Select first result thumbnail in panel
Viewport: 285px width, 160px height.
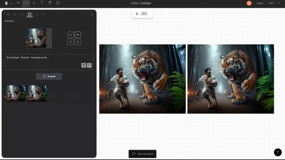click(x=15, y=93)
